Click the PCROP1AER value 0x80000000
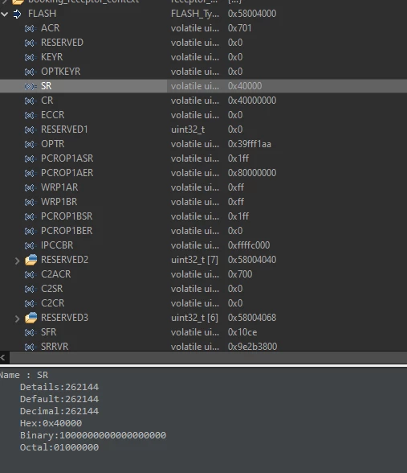The height and width of the screenshot is (473, 407). 252,173
